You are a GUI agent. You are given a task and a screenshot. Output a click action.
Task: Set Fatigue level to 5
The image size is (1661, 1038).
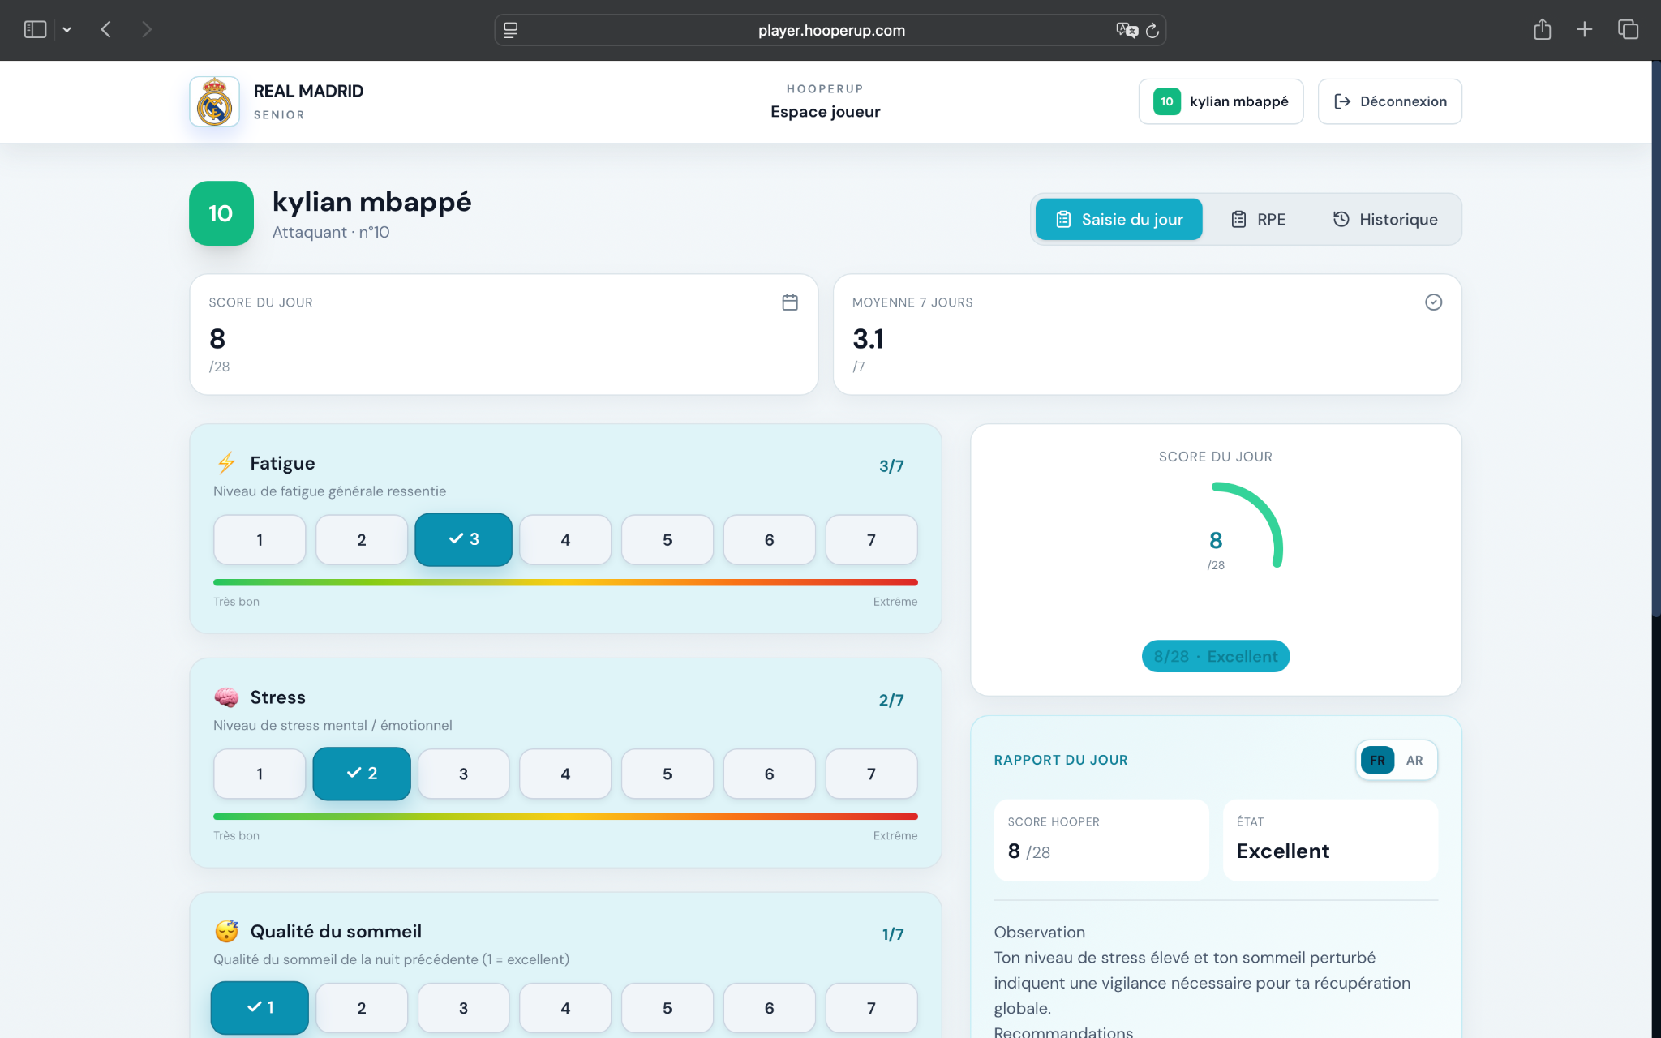pos(667,540)
